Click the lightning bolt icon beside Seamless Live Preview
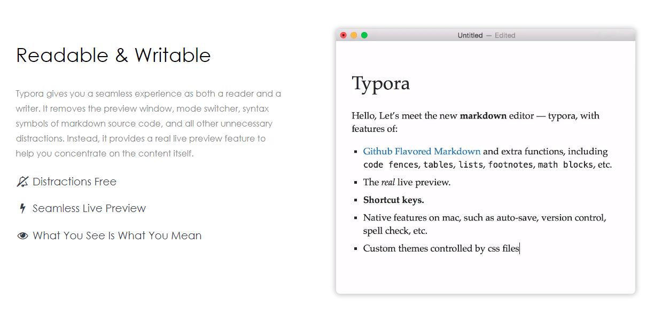The width and height of the screenshot is (654, 329). coord(22,209)
